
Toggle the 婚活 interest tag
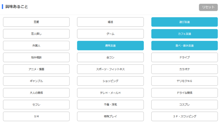pos(110,22)
